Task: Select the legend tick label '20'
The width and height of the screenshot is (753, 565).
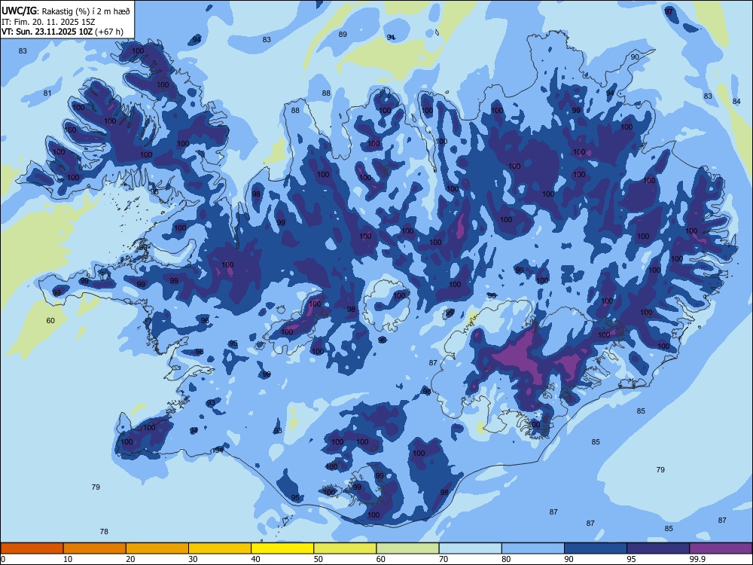Action: [130, 559]
